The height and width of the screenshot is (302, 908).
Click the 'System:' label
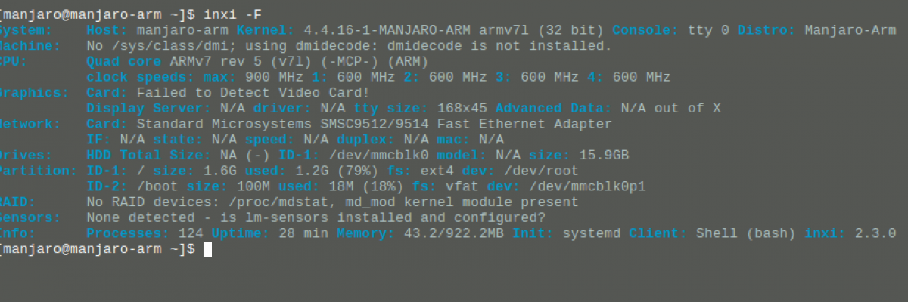point(26,30)
